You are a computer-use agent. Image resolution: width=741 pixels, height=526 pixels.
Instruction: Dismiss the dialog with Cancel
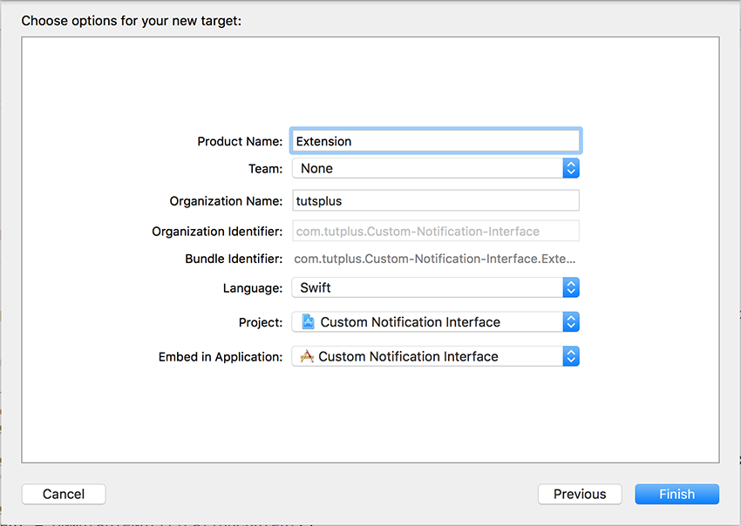coord(64,494)
